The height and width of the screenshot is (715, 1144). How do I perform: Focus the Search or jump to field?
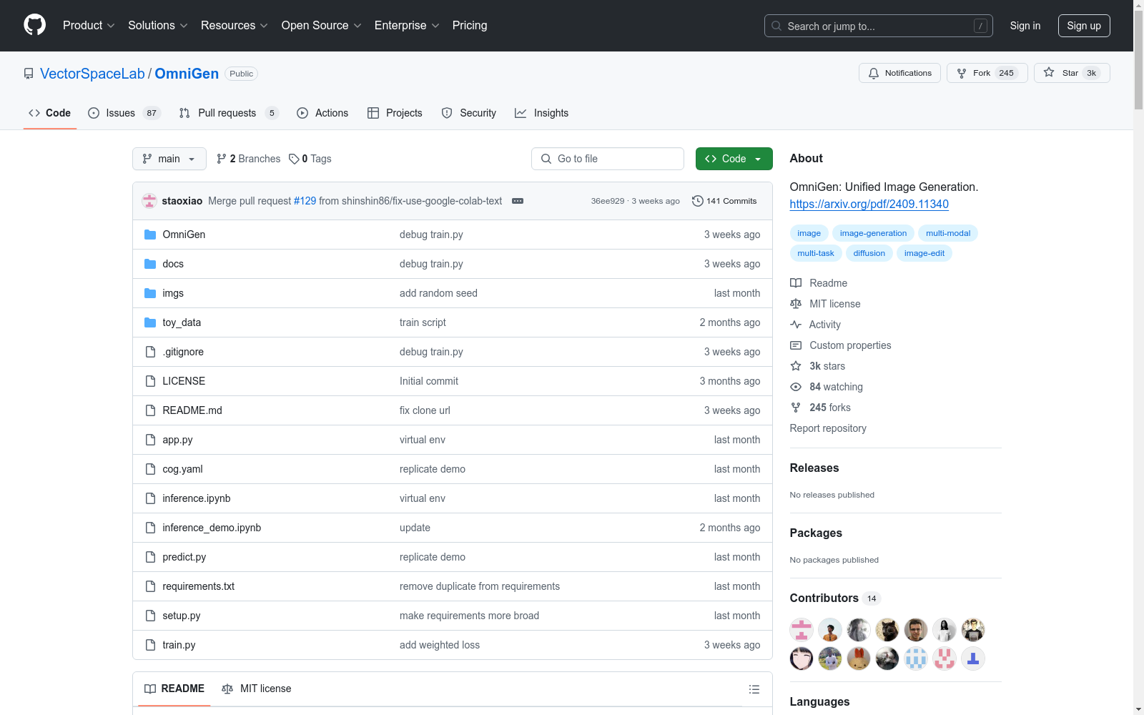click(x=879, y=26)
